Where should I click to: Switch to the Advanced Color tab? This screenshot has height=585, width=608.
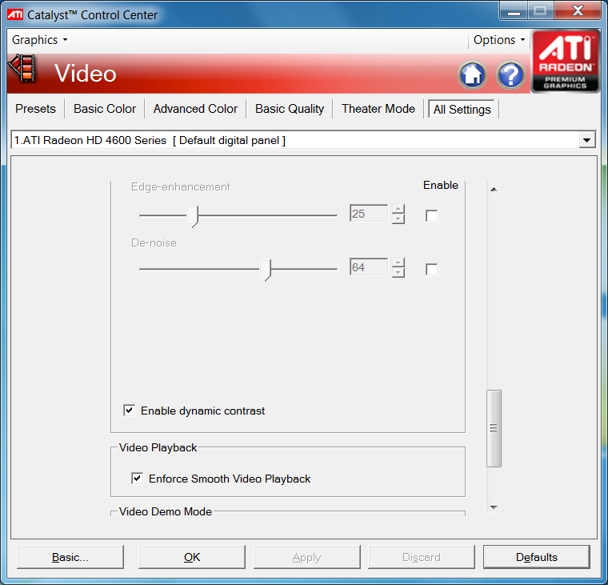(195, 109)
